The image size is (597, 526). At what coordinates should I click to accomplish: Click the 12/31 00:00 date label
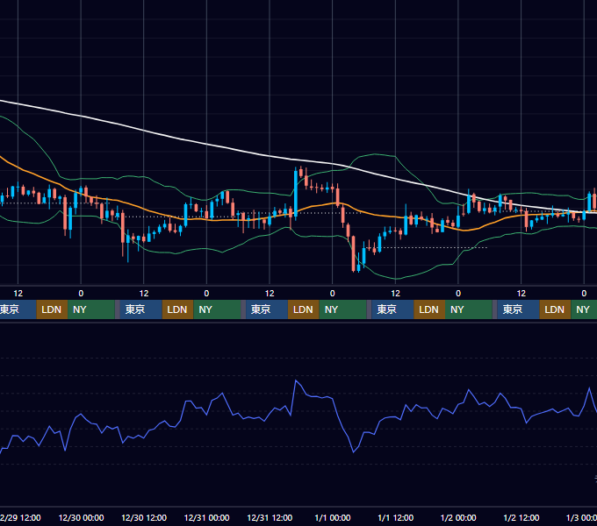(x=206, y=517)
